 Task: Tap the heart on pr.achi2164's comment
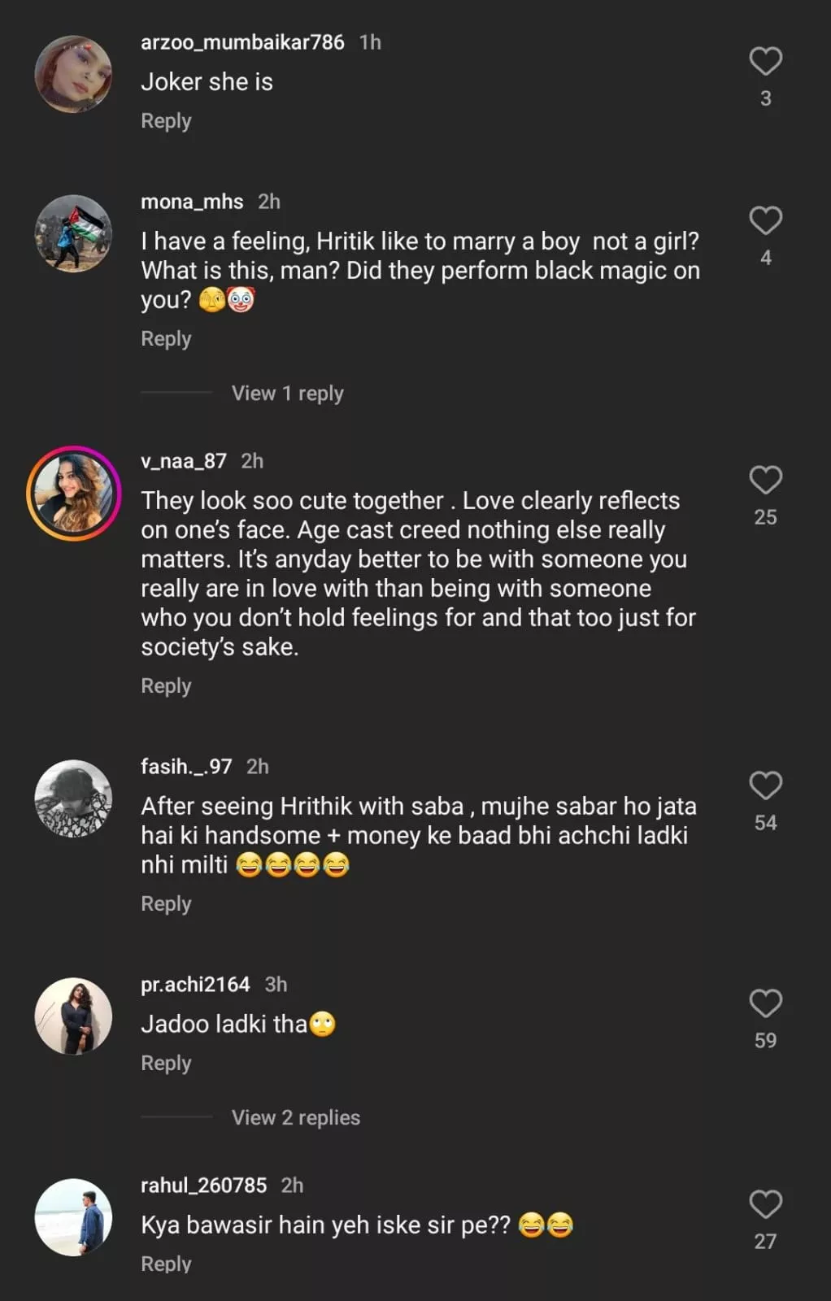765,1003
